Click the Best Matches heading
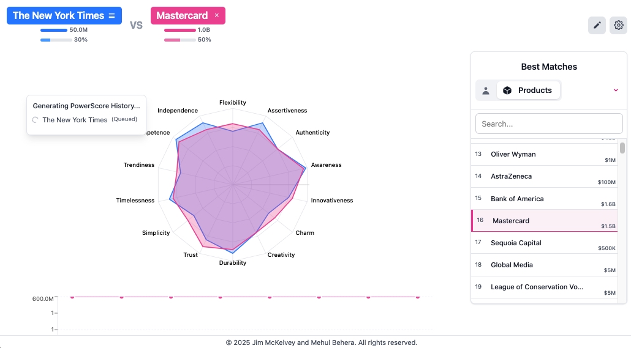Viewport: 631px width, 348px height. pos(549,67)
